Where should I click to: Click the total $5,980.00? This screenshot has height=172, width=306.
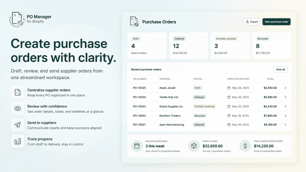pos(270,97)
